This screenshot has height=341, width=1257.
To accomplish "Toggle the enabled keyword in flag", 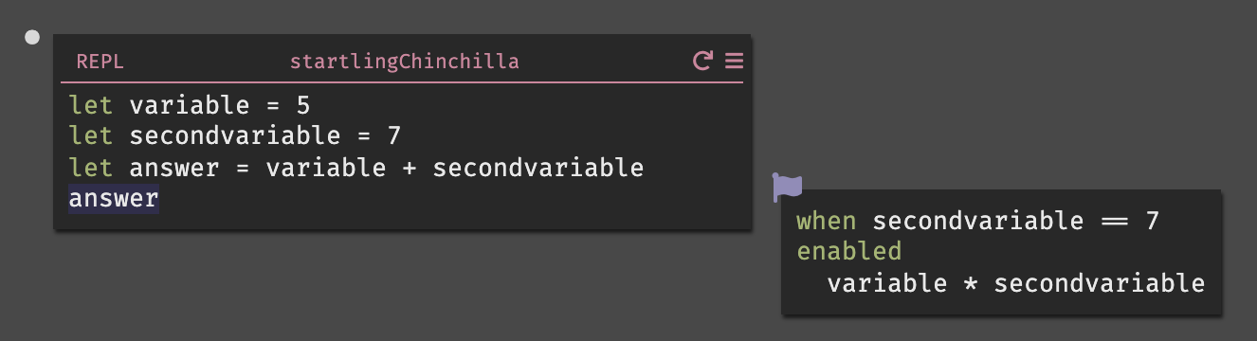I will [848, 252].
